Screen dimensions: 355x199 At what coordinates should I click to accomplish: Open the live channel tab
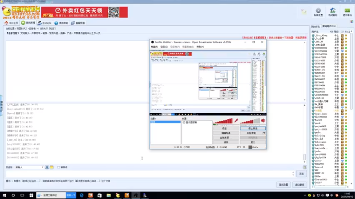[78, 23]
